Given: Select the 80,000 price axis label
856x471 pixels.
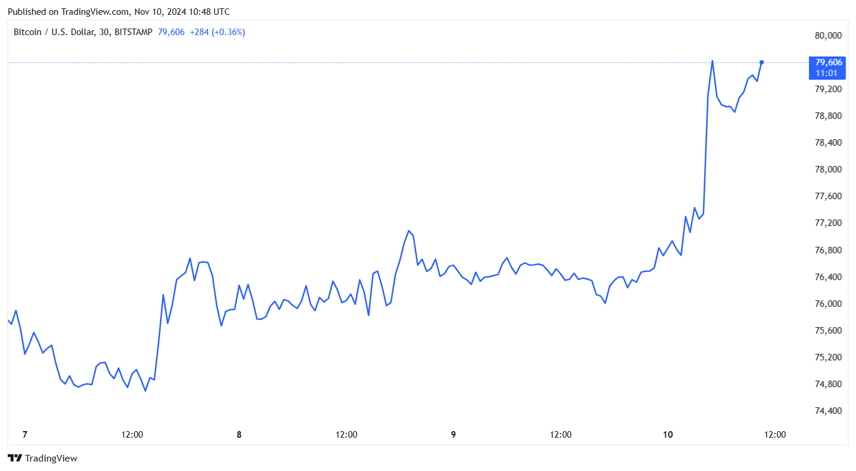Looking at the screenshot, I should point(827,36).
